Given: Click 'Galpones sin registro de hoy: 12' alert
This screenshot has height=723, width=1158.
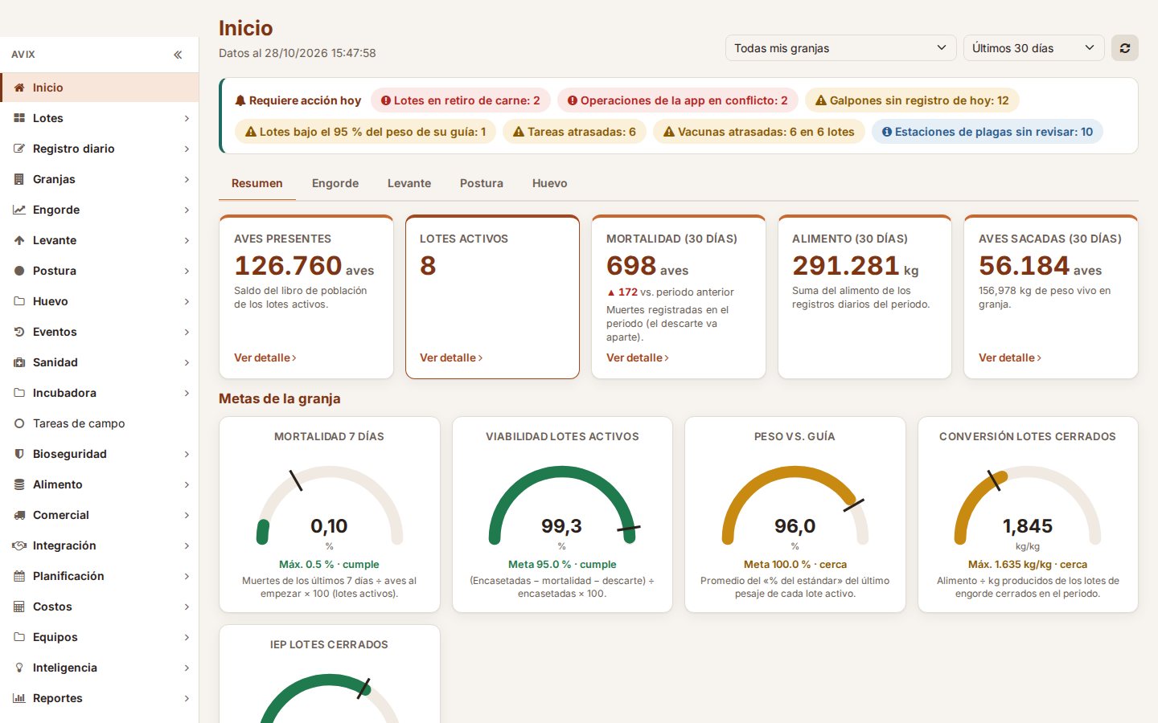Looking at the screenshot, I should click(912, 100).
